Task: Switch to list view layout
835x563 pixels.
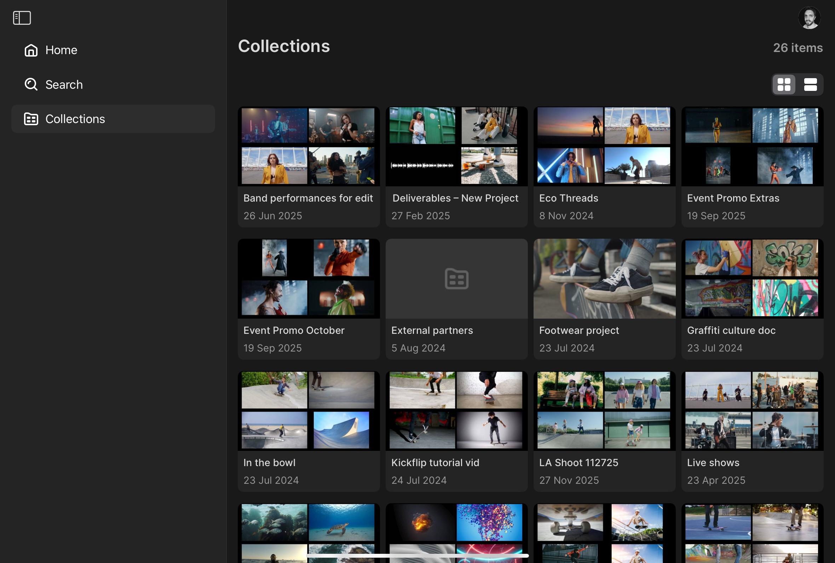Action: pyautogui.click(x=810, y=85)
